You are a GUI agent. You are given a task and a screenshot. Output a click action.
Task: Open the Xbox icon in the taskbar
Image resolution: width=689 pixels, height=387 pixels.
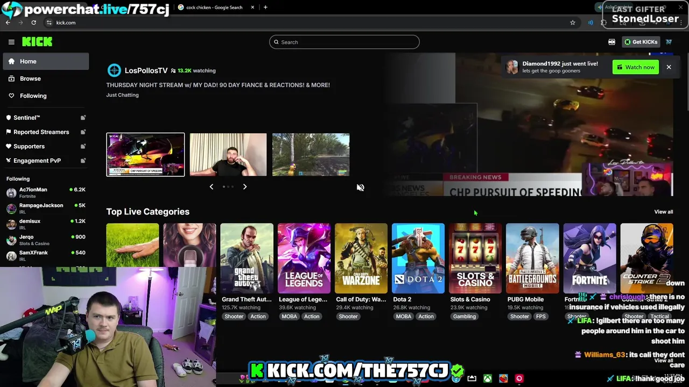[487, 378]
